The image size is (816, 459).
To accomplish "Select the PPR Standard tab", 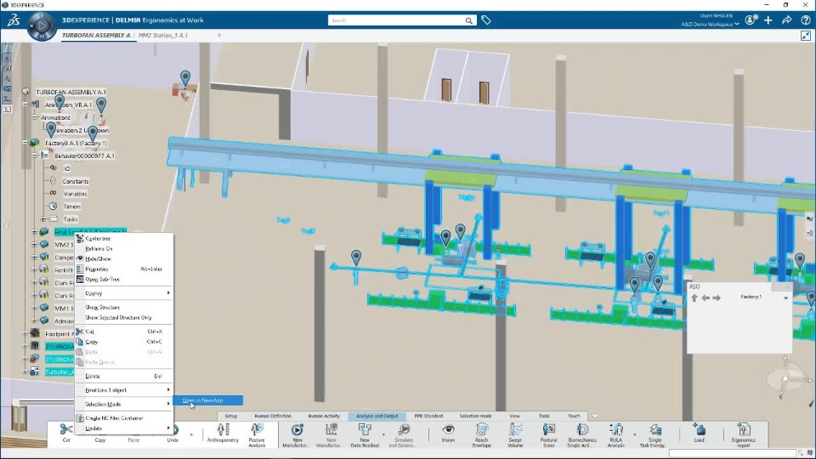I will pos(428,416).
